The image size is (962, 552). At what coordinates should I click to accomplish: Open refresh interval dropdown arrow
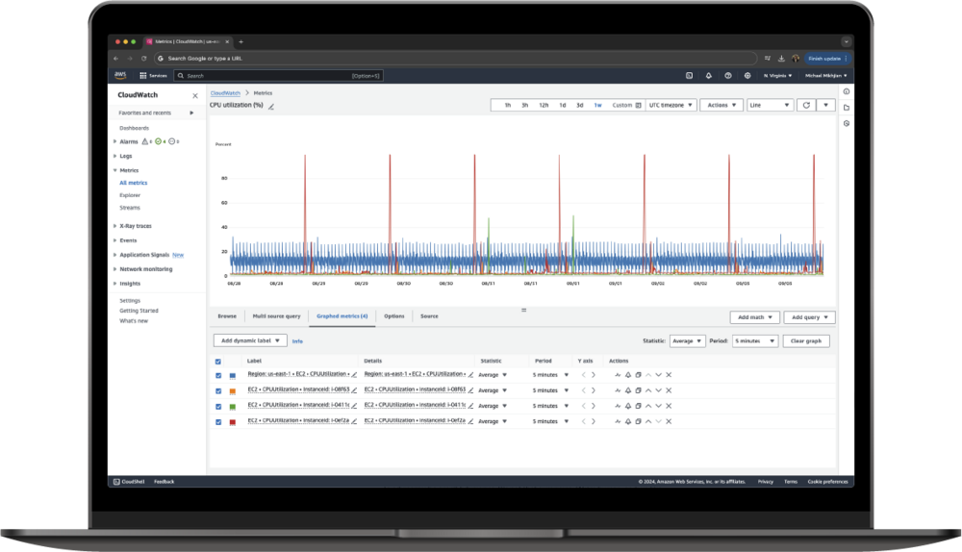click(825, 105)
